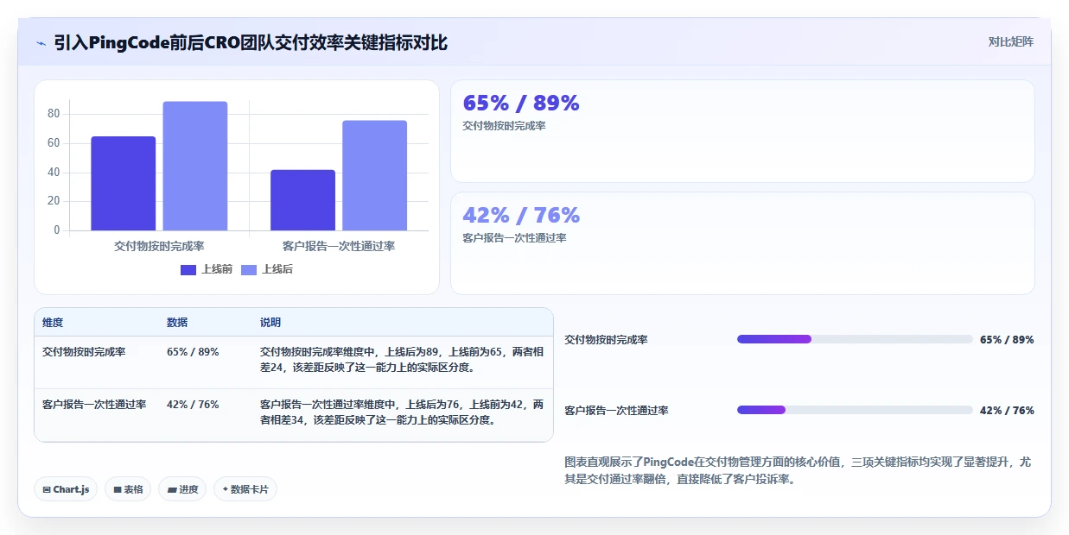The height and width of the screenshot is (535, 1069).
Task: Click the chart x-axis label 交付物按时完成率
Action: [159, 246]
